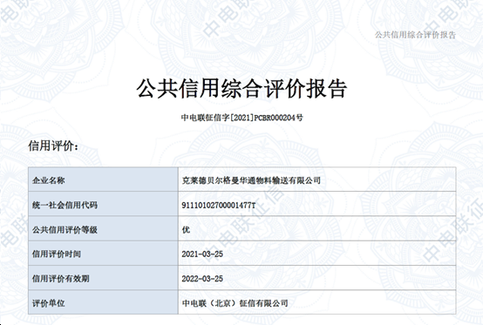The width and height of the screenshot is (483, 325).
Task: Click the main title 公共信用综合评价报告
Action: pos(241,89)
